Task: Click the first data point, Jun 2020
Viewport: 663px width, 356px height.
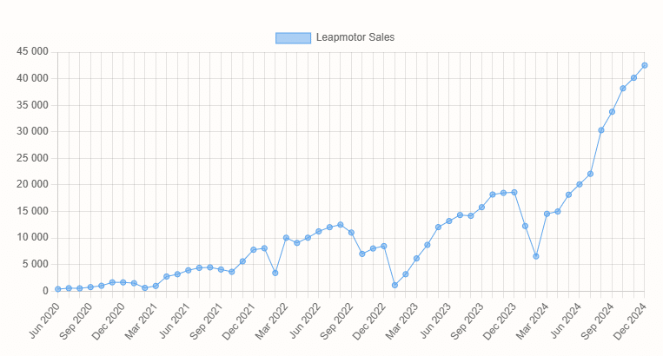Action: 58,289
